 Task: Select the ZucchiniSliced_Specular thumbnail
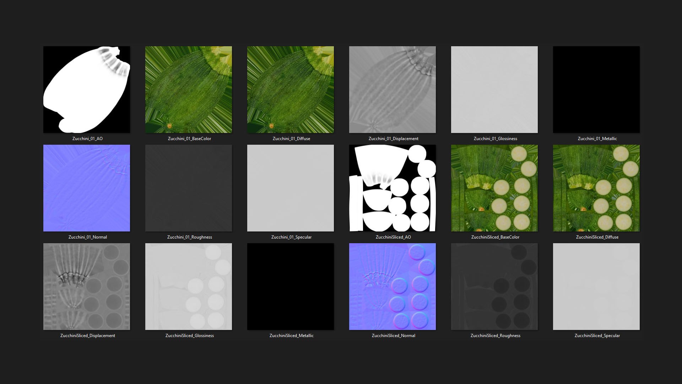click(x=596, y=287)
